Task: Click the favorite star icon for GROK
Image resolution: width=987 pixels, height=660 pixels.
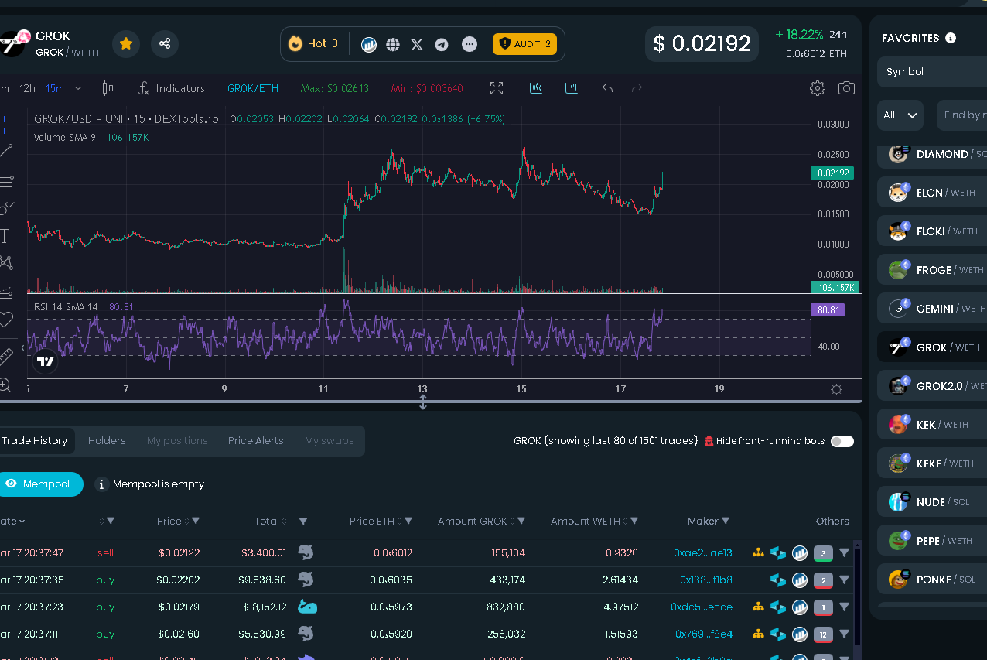Action: [126, 44]
